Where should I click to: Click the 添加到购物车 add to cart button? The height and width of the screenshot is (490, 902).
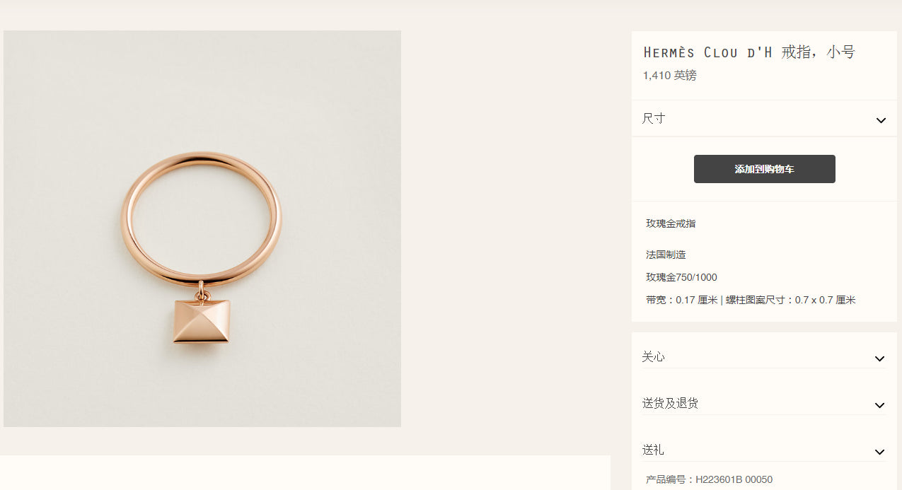pyautogui.click(x=764, y=169)
